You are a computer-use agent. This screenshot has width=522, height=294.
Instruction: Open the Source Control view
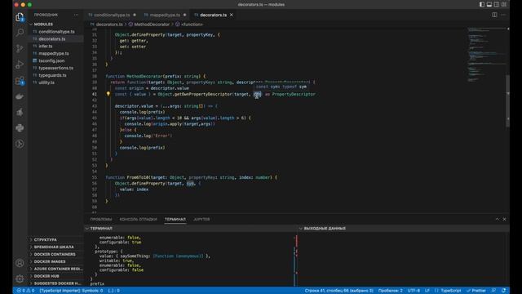point(20,48)
